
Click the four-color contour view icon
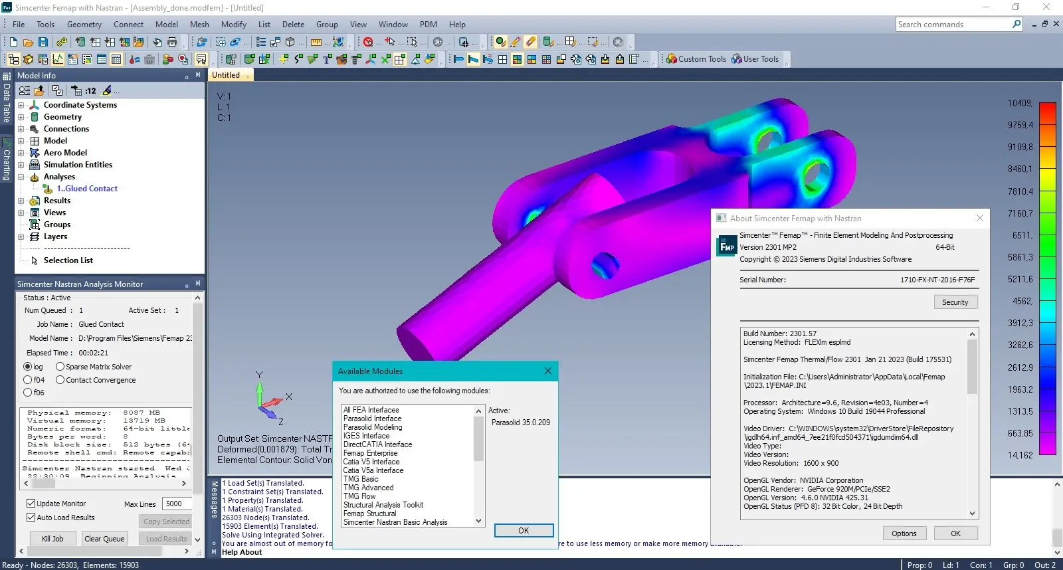pos(531,59)
